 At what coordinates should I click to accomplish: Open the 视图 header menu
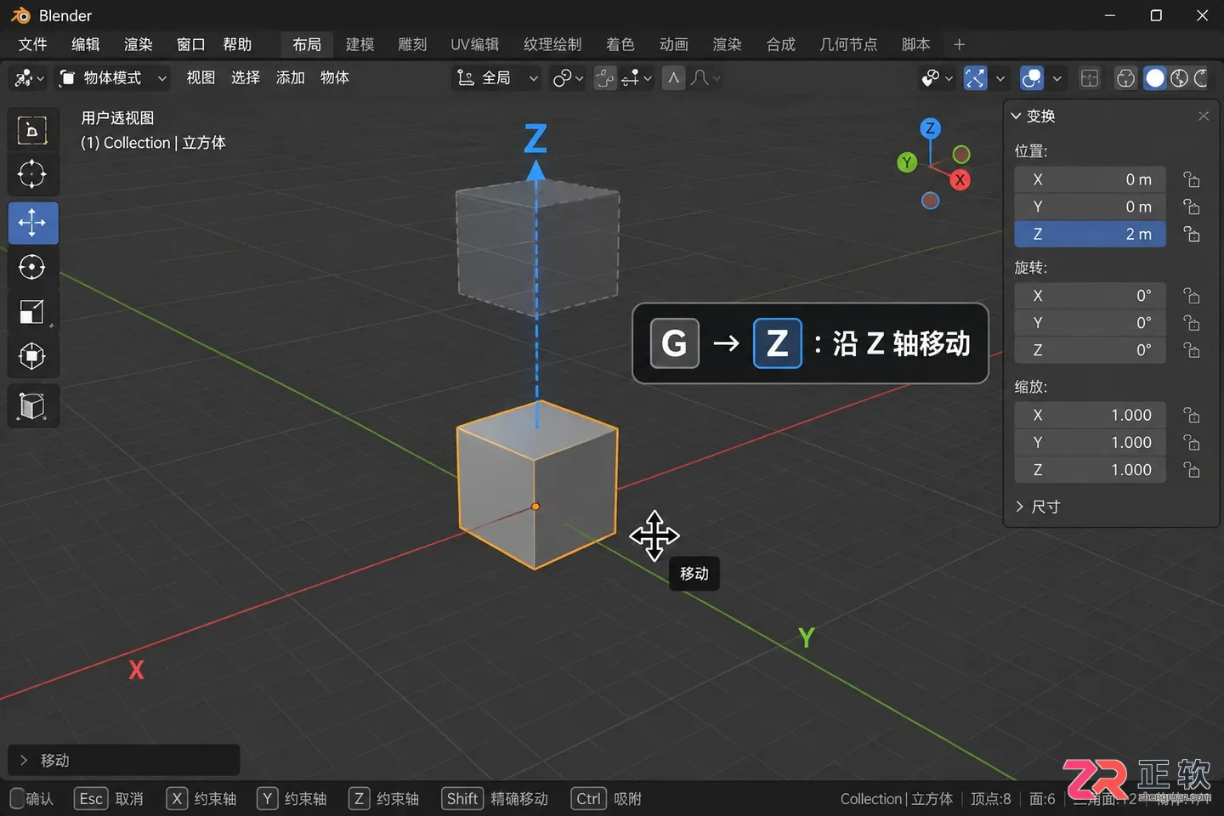tap(201, 78)
